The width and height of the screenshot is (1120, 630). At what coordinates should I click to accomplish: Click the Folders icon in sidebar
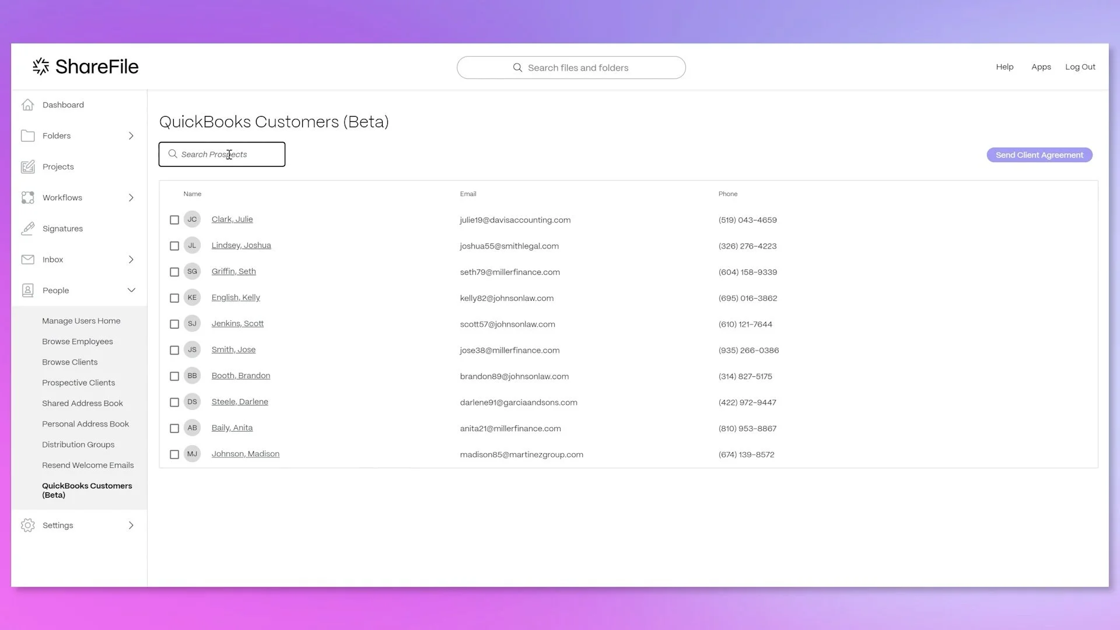pyautogui.click(x=27, y=136)
